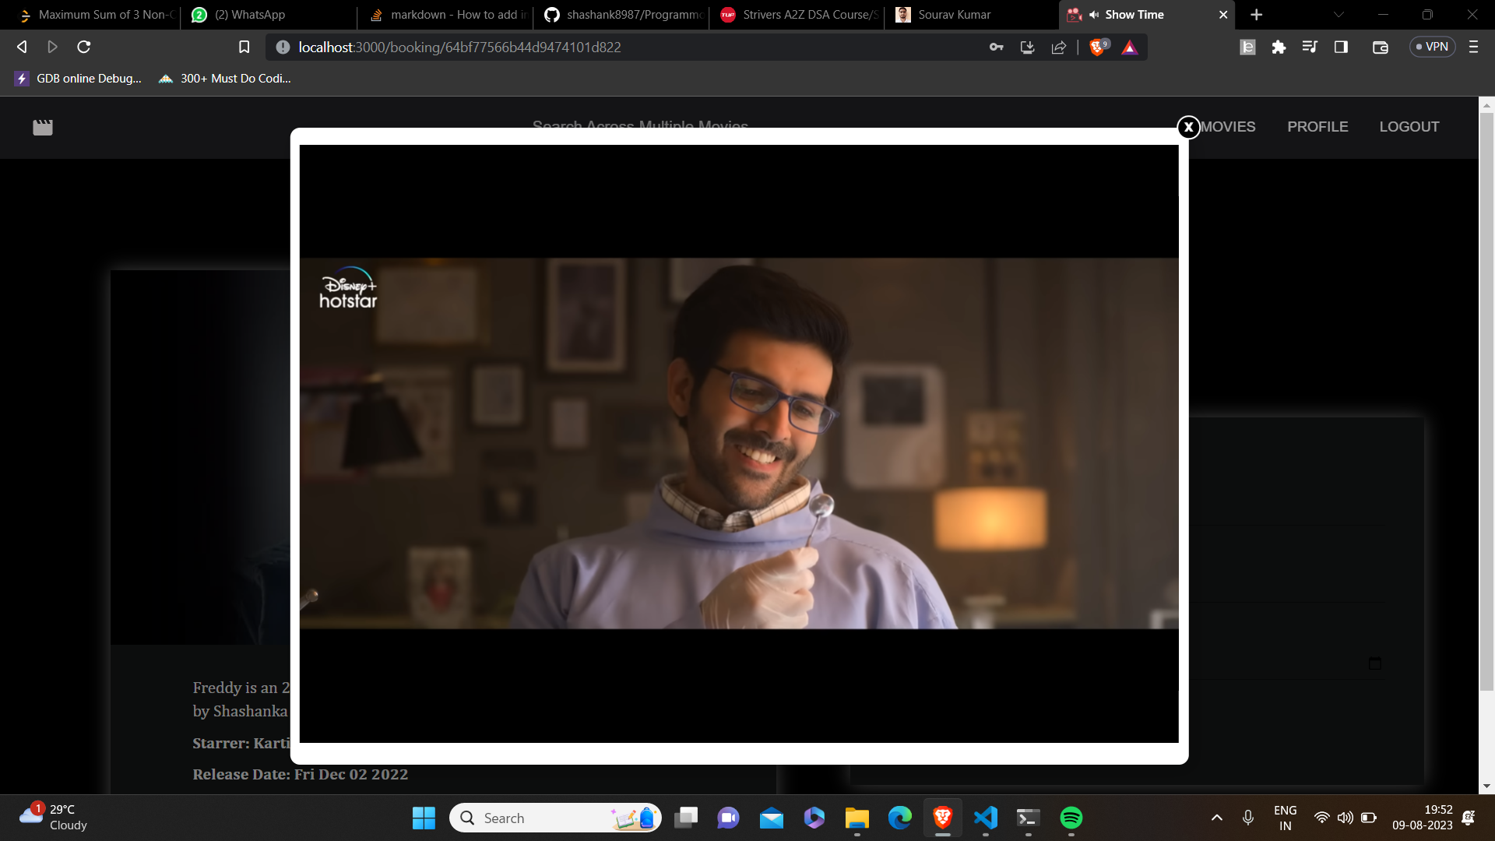1495x841 pixels.
Task: Open Brave Shields icon in address bar
Action: [x=1098, y=48]
